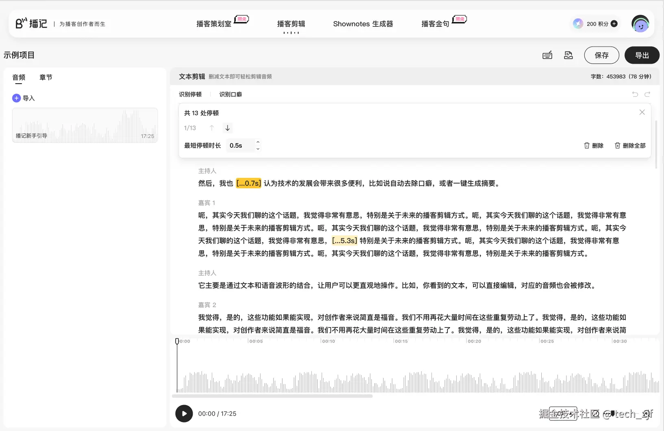Play the audio
664x431 pixels.
click(184, 414)
